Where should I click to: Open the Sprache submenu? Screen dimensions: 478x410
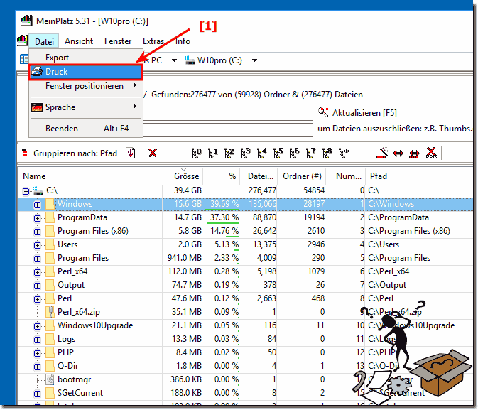86,107
